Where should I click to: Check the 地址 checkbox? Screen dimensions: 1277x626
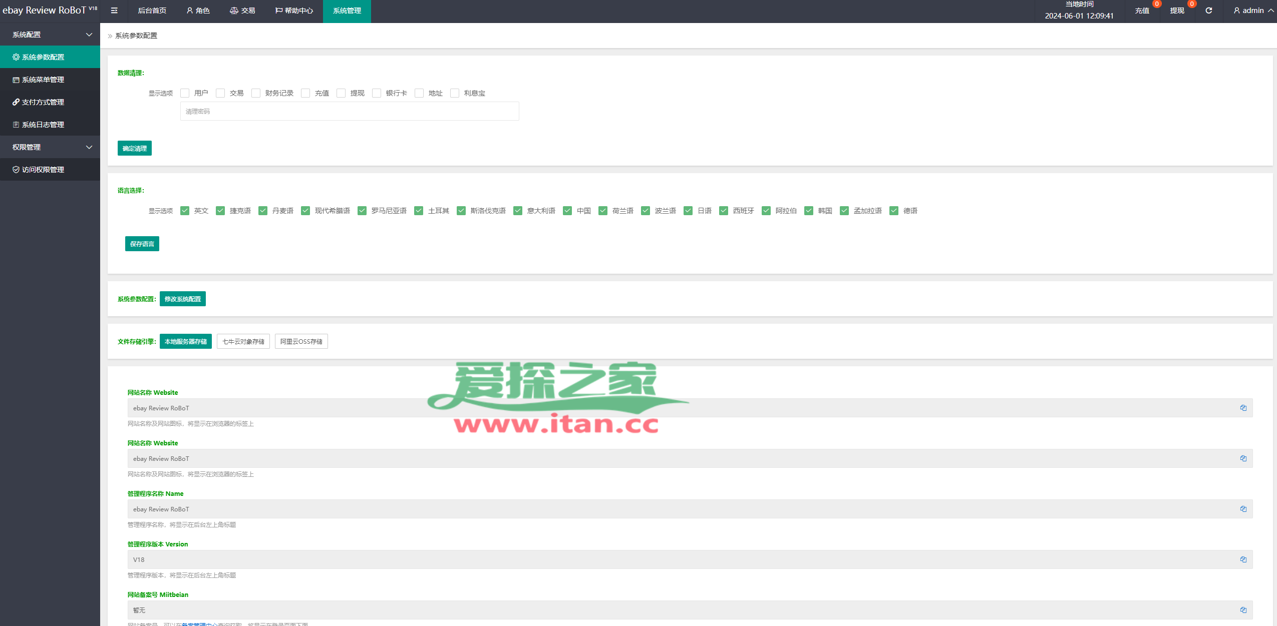point(419,93)
